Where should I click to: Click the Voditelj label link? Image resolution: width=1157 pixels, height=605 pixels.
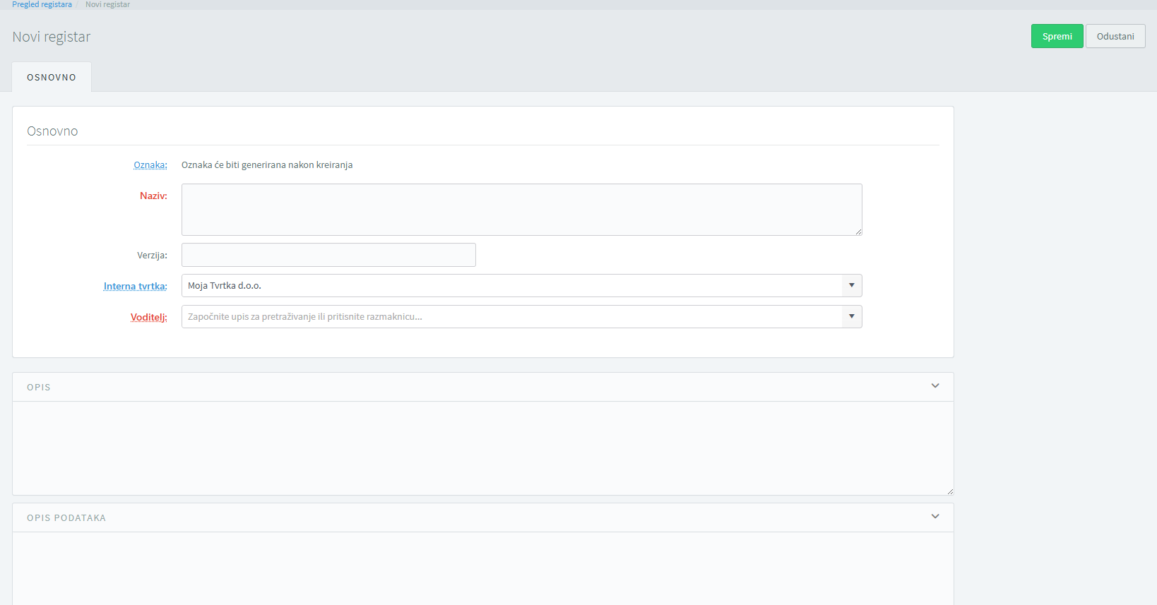148,317
